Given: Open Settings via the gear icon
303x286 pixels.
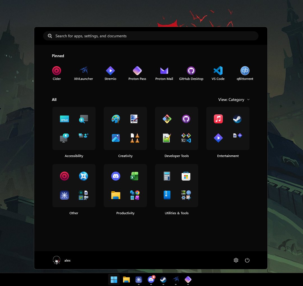Looking at the screenshot, I should (x=236, y=260).
